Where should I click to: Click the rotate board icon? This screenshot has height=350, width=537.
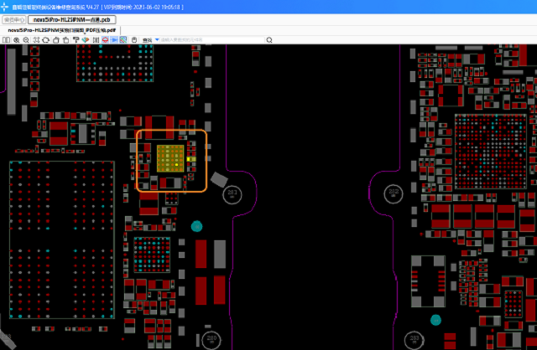(46, 39)
